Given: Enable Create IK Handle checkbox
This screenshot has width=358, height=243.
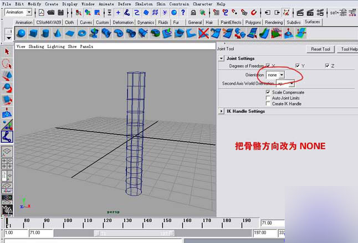Looking at the screenshot, I should [x=268, y=104].
